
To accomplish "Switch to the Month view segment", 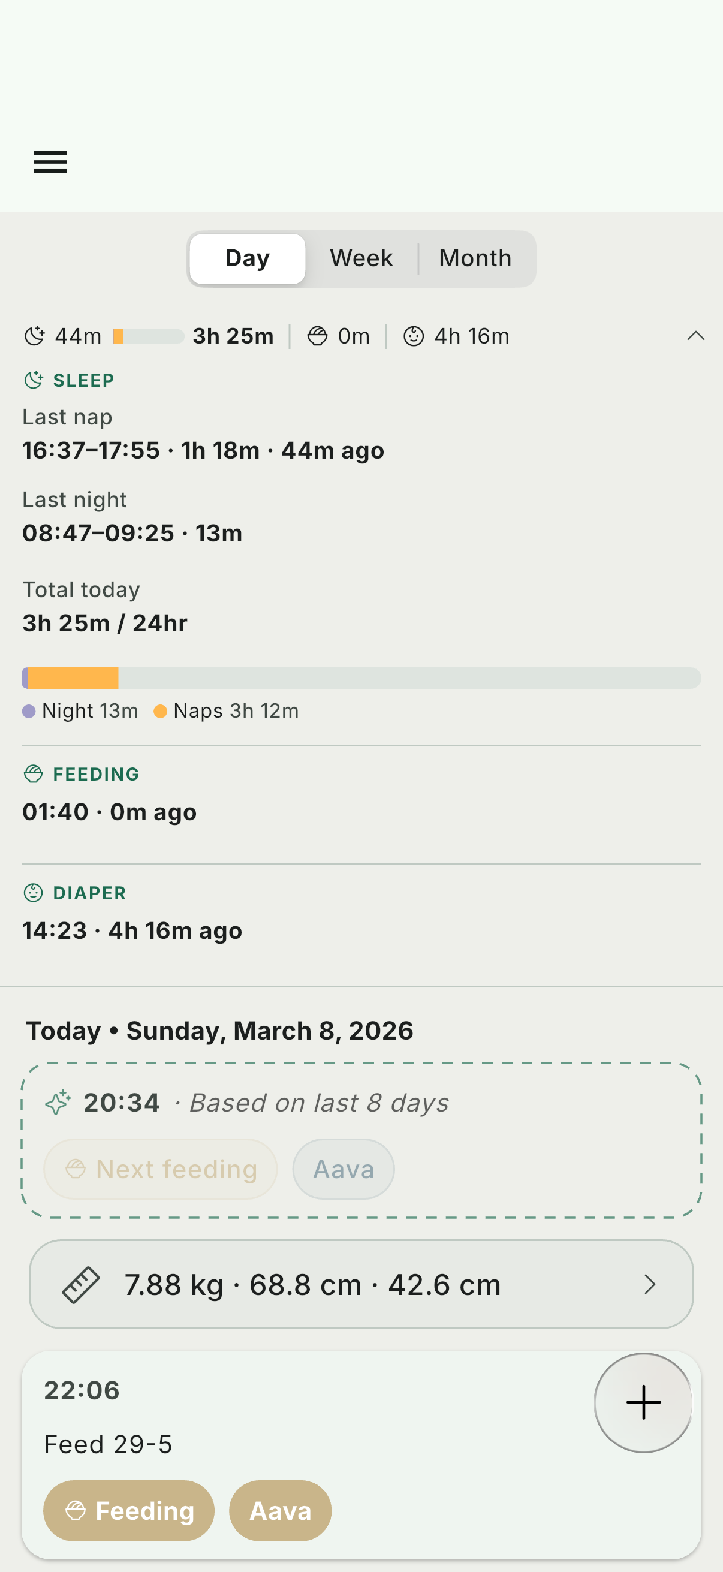I will 475,259.
